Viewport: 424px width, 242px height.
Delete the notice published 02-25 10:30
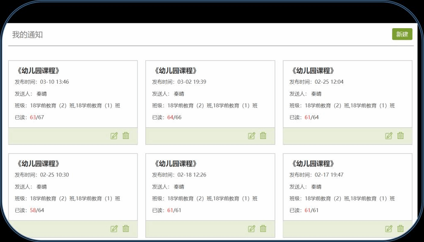point(126,228)
